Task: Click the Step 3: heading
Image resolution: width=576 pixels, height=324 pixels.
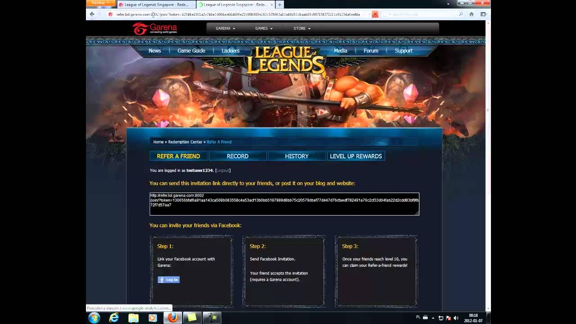Action: (x=350, y=246)
